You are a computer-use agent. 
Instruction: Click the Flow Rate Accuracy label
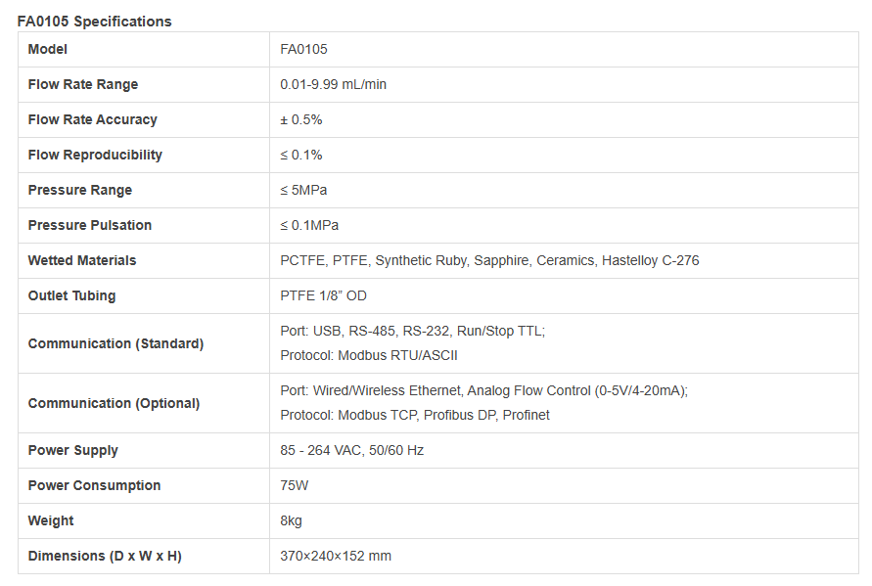[92, 119]
